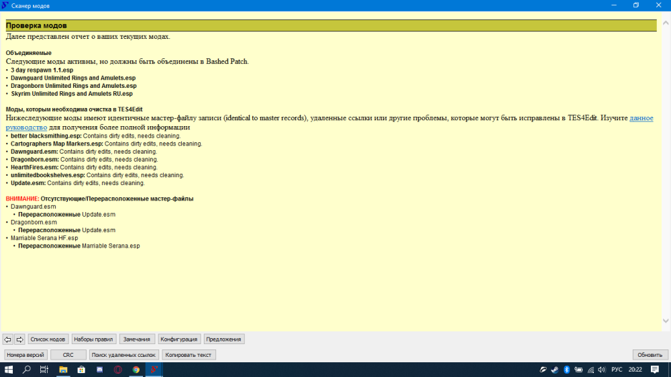Toggle Номера версий button
The image size is (671, 377).
tap(25, 355)
